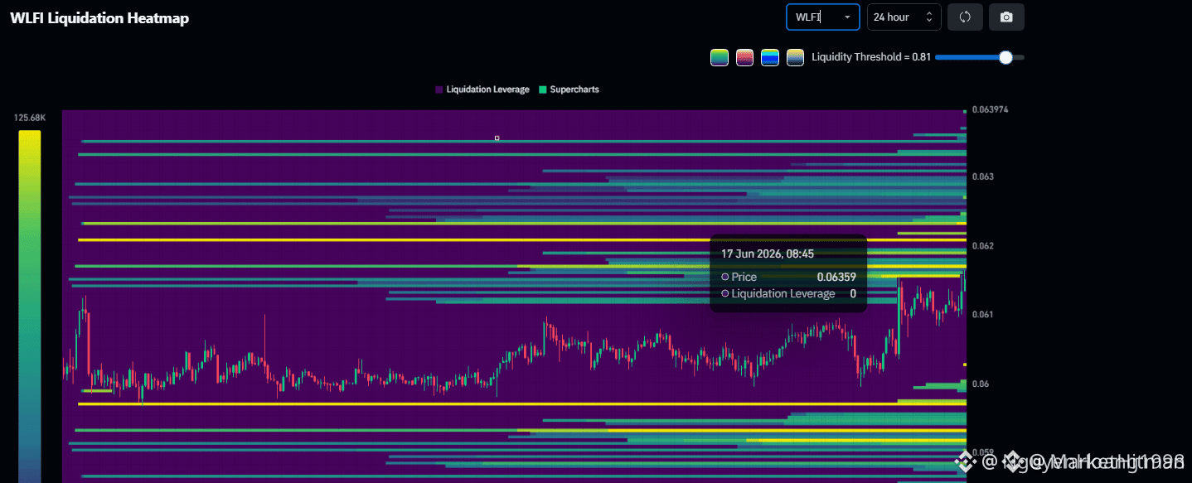Screen dimensions: 1192x483
Task: Select the yellow-gray color scheme swatch
Action: click(795, 57)
